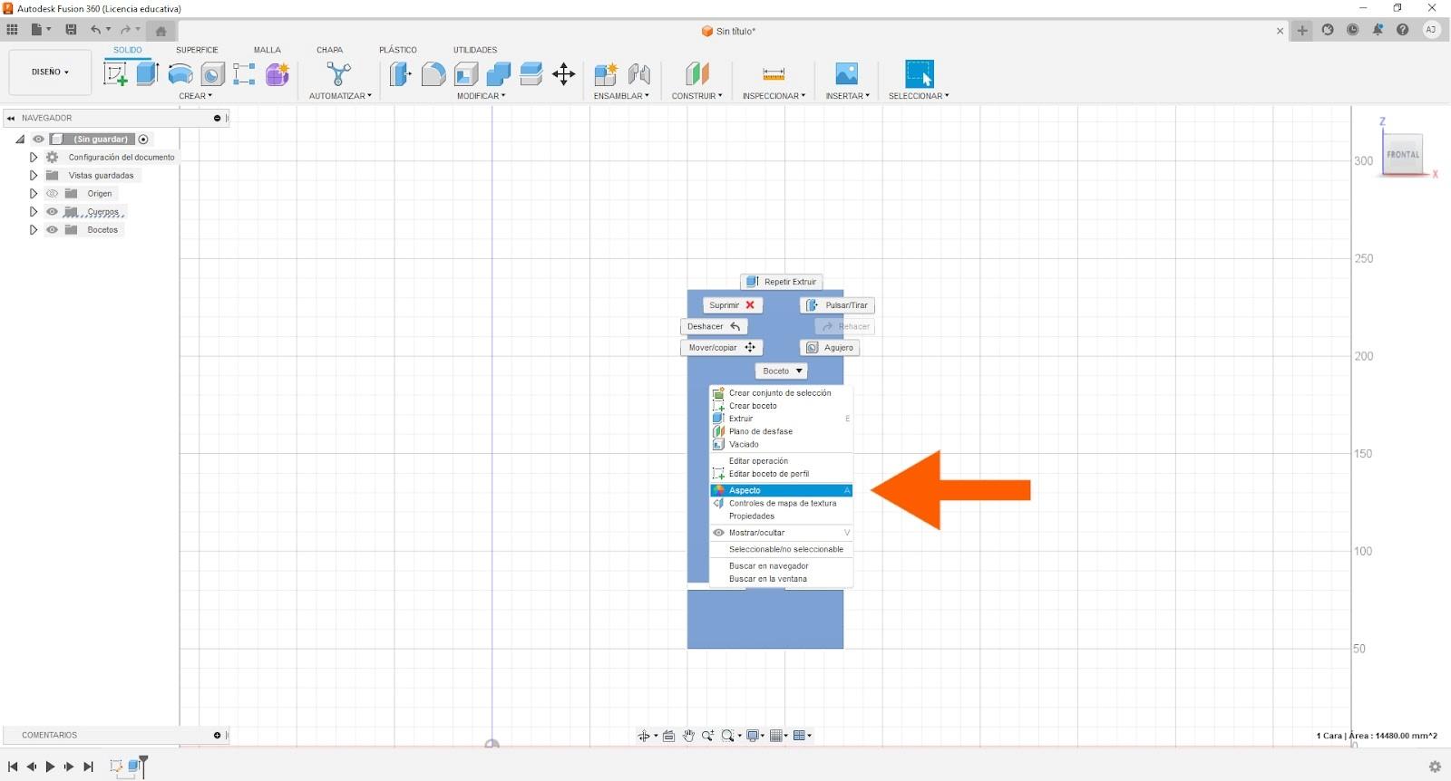Expand the Origen tree node
1451x781 pixels.
coord(34,194)
